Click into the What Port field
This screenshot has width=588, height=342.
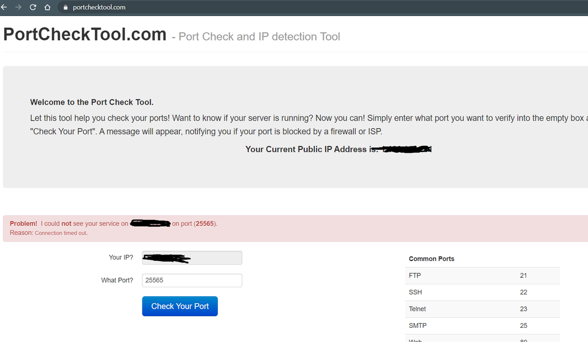(x=192, y=280)
